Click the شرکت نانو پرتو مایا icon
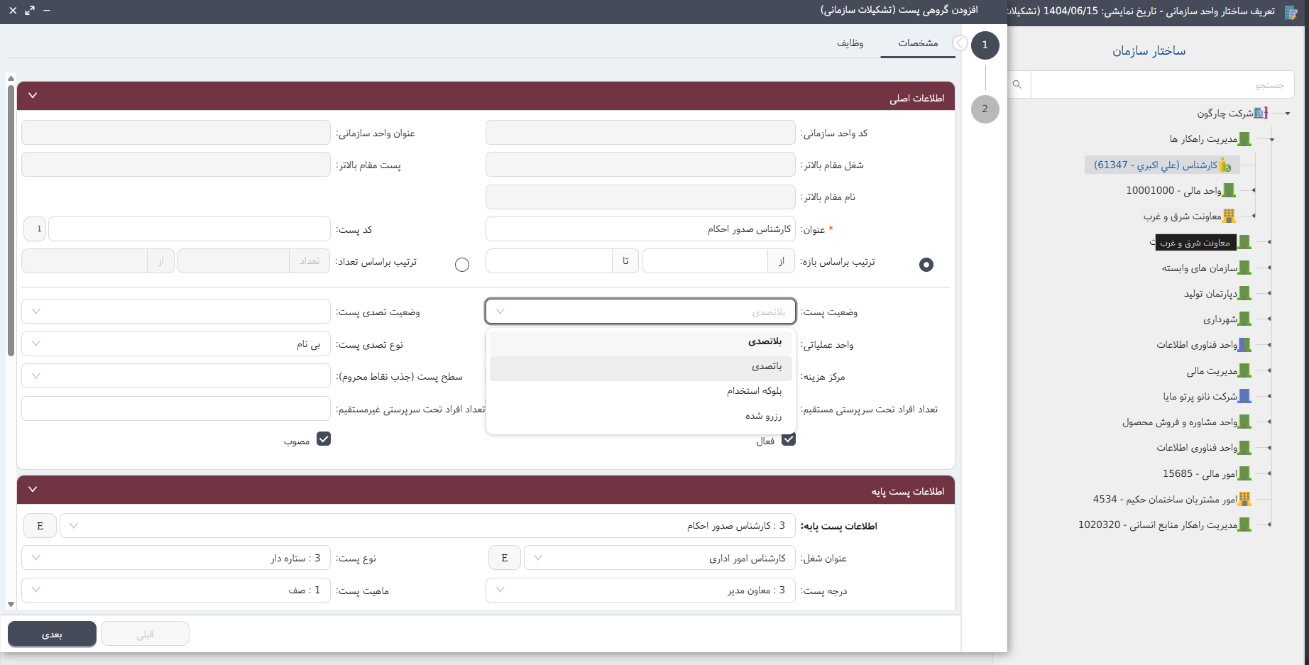 (x=1244, y=397)
